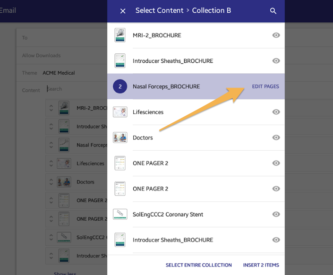Select SolEngCCC2 Coronary Stent thumbnail
Viewport: 333px width, 275px height.
[x=120, y=214]
